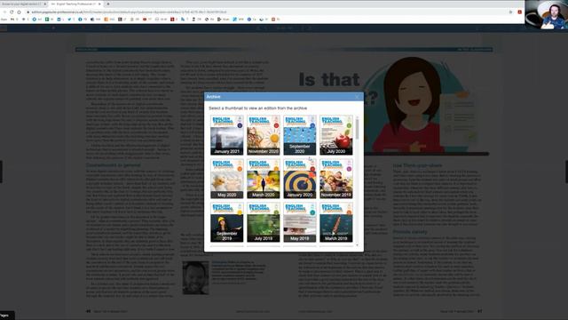This screenshot has height=320, width=568.
Task: Open the January 2020 edition thumbnail
Action: point(300,179)
